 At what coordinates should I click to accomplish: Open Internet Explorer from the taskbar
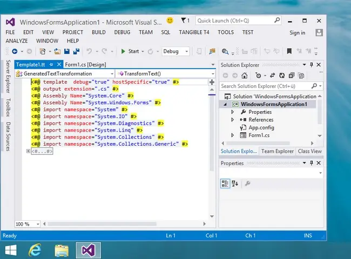(36, 249)
